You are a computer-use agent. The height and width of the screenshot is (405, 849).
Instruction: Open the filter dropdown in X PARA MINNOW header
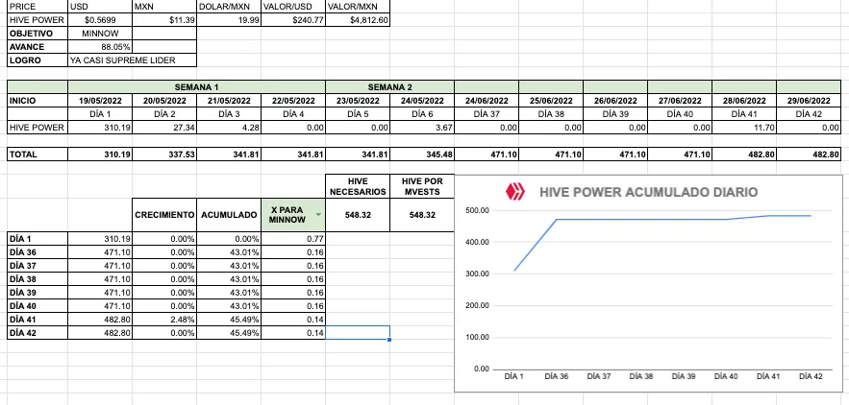tap(318, 215)
